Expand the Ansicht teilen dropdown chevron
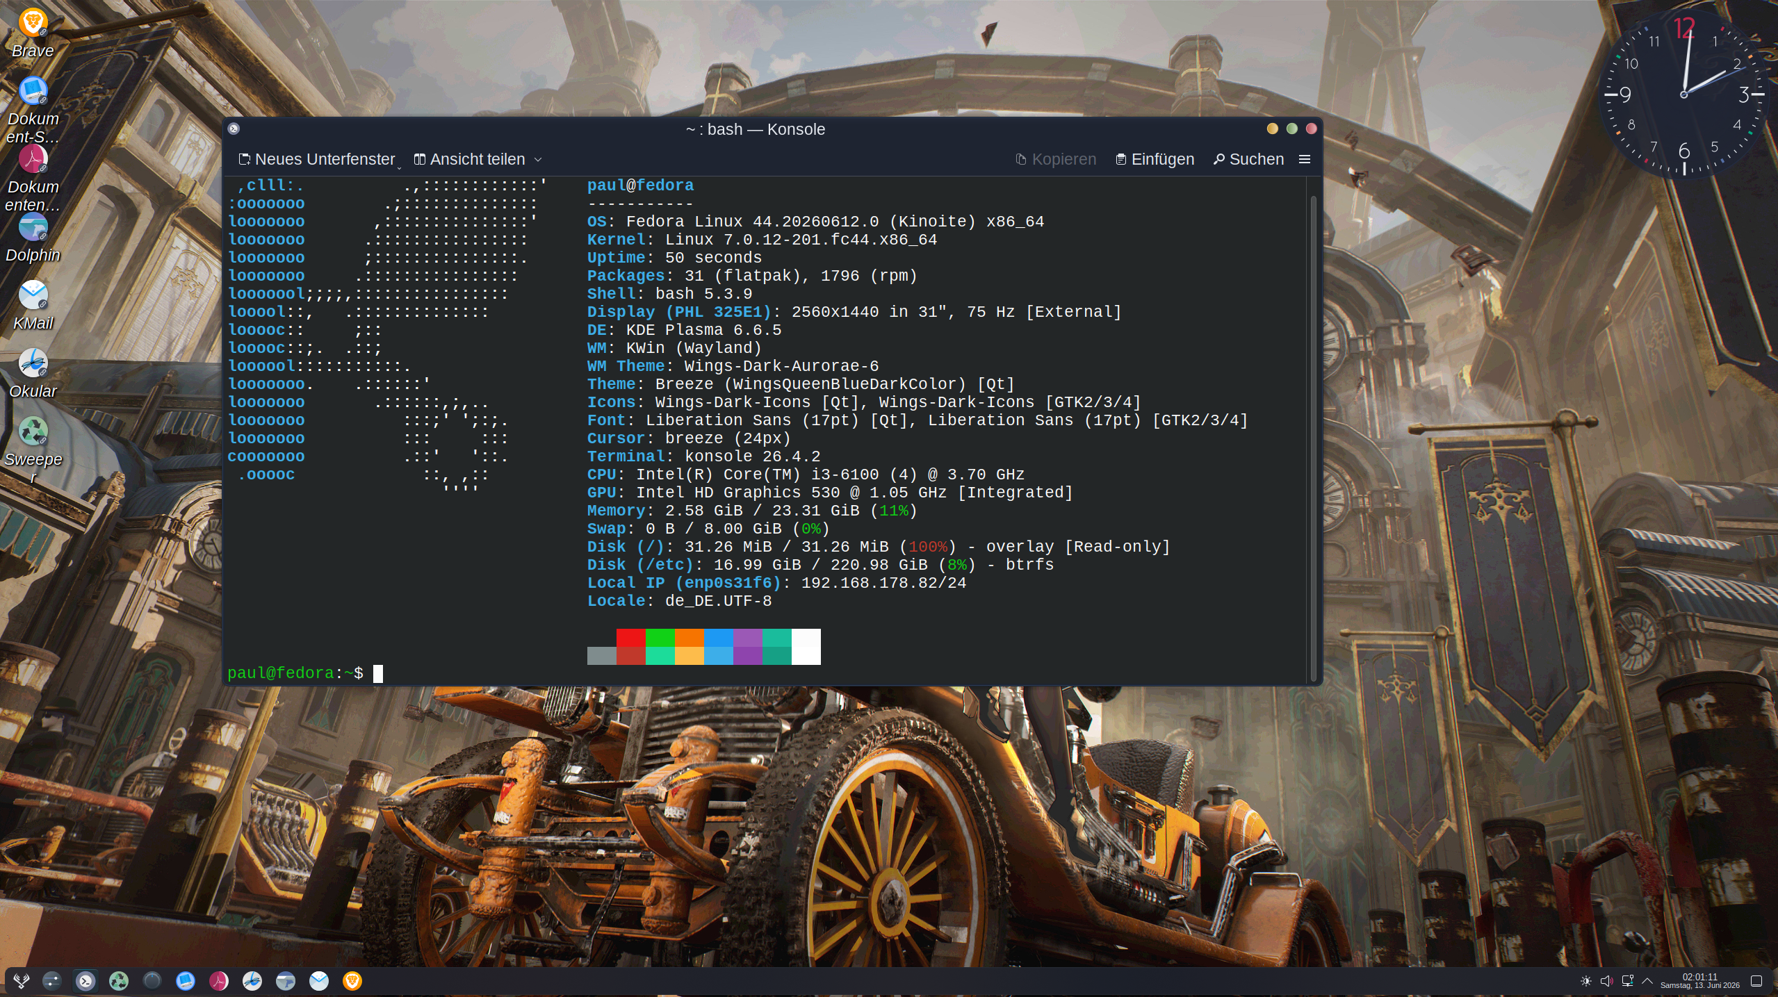The width and height of the screenshot is (1778, 997). point(538,159)
